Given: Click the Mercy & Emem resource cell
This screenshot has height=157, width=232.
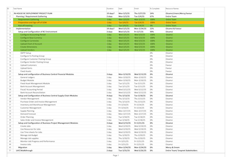Looking at the screenshot, I should pyautogui.click(x=173, y=147).
